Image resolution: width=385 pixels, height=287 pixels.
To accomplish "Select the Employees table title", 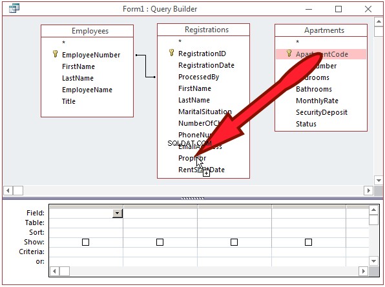I will tap(90, 31).
